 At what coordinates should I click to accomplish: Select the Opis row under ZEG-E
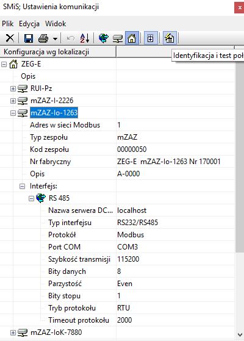coord(28,76)
